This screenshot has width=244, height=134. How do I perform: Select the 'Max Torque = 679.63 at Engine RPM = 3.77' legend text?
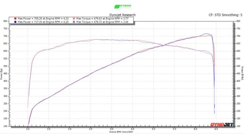102,19
